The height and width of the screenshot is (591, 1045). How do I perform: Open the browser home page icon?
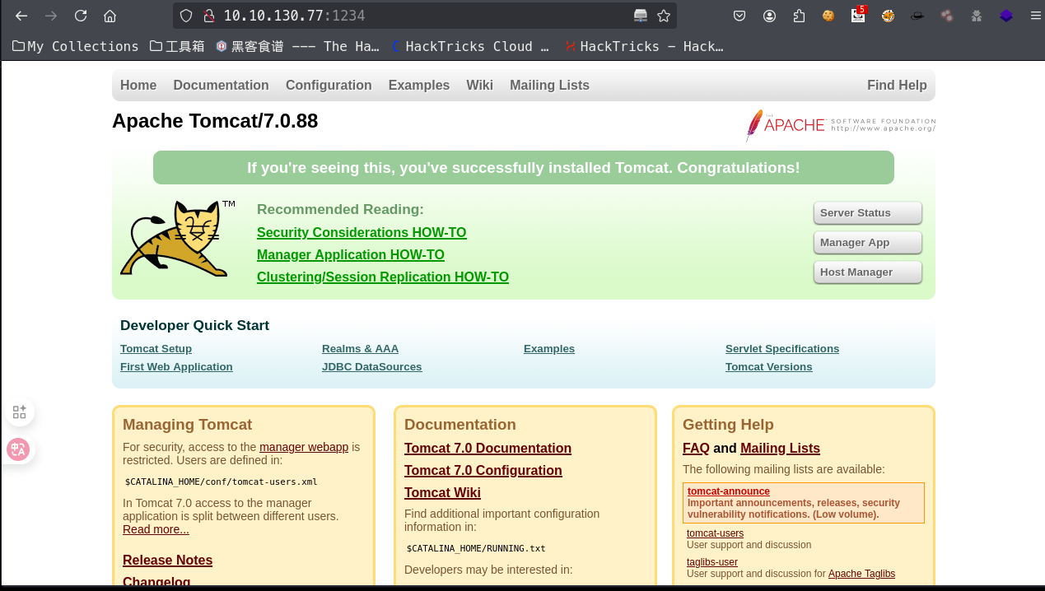110,16
